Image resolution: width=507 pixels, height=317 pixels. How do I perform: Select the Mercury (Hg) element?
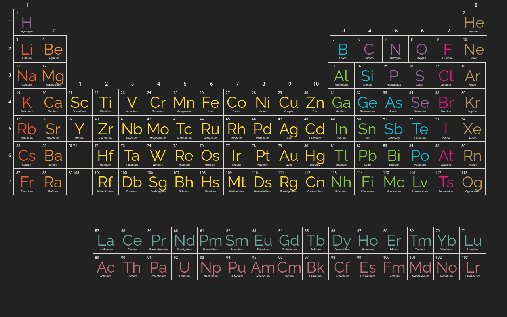point(315,155)
